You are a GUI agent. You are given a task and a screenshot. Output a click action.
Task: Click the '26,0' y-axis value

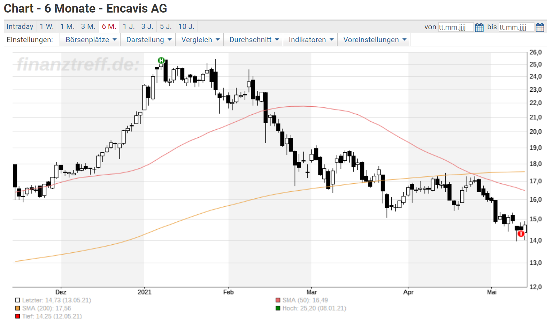pos(536,52)
